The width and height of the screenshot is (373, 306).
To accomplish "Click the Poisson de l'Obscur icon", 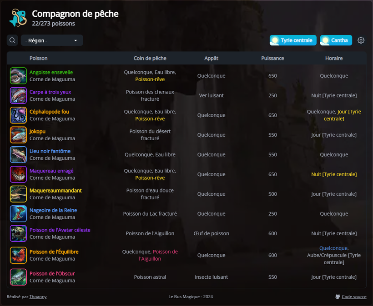I will point(18,277).
